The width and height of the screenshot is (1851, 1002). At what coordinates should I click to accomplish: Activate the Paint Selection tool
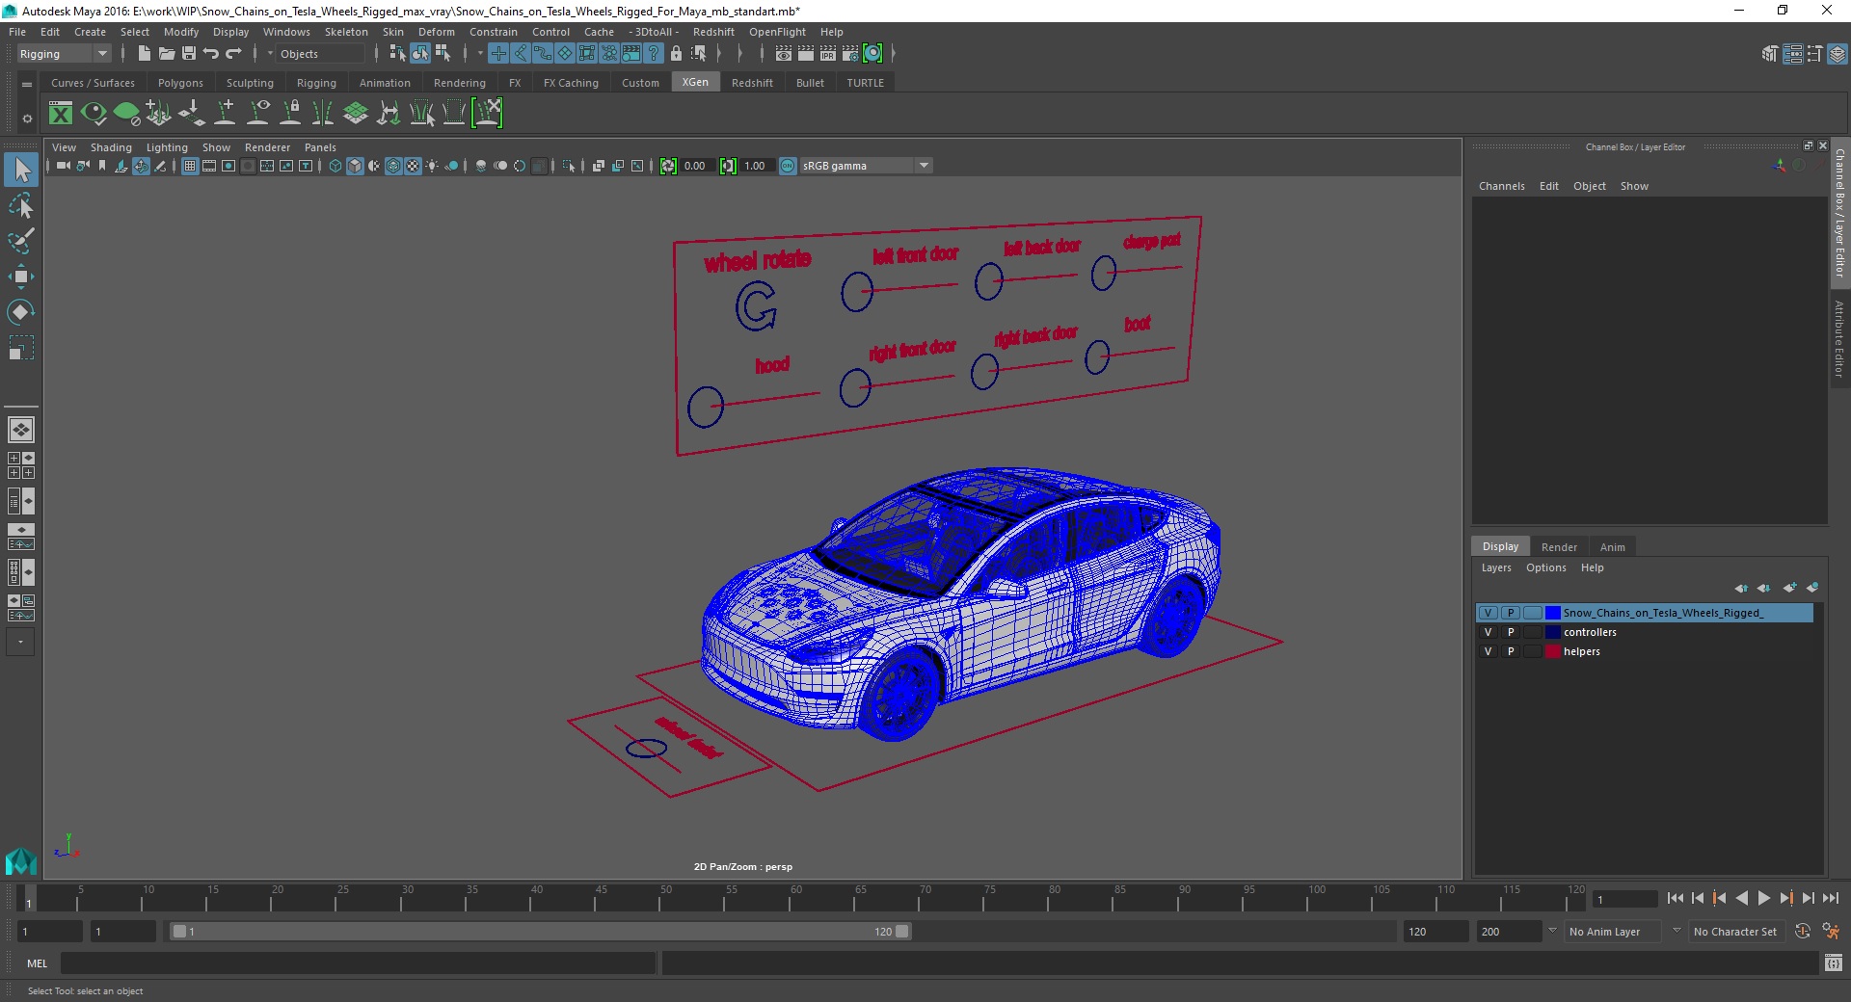tap(21, 241)
